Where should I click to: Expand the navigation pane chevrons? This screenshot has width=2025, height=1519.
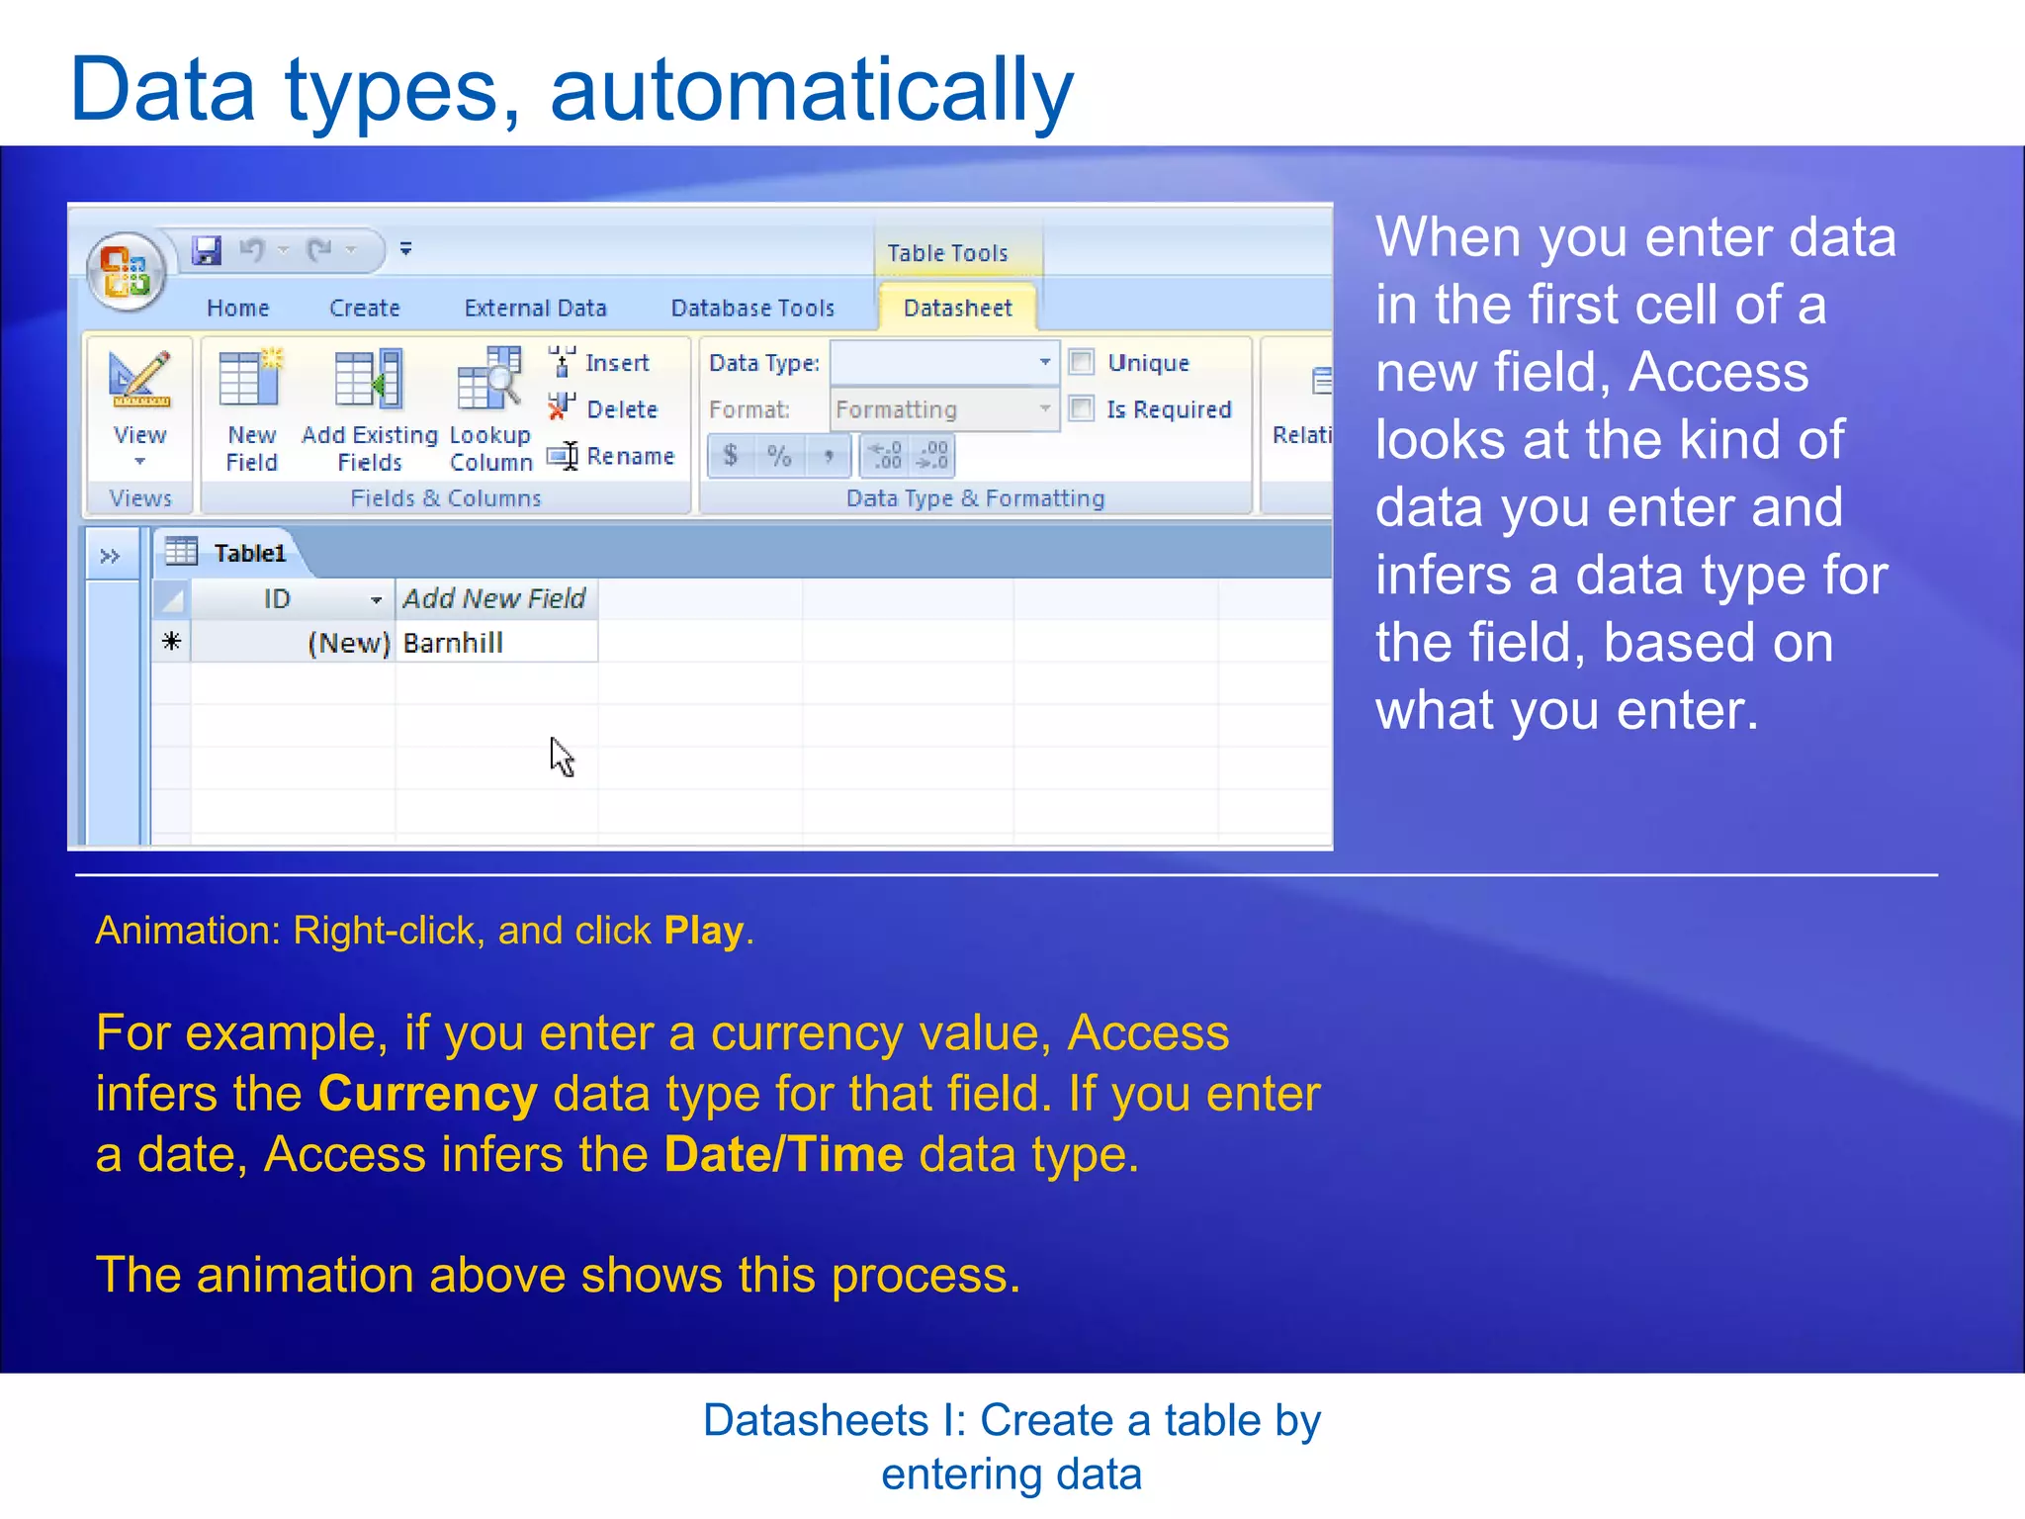coord(110,557)
